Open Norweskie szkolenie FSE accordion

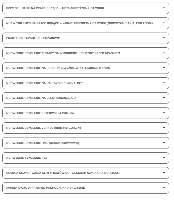pyautogui.click(x=27, y=158)
